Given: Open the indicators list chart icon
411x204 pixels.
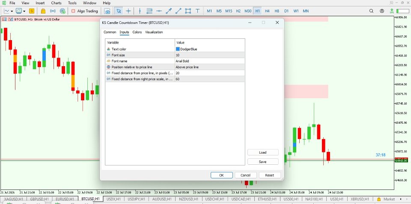Looking at the screenshot, I should tap(18, 11).
